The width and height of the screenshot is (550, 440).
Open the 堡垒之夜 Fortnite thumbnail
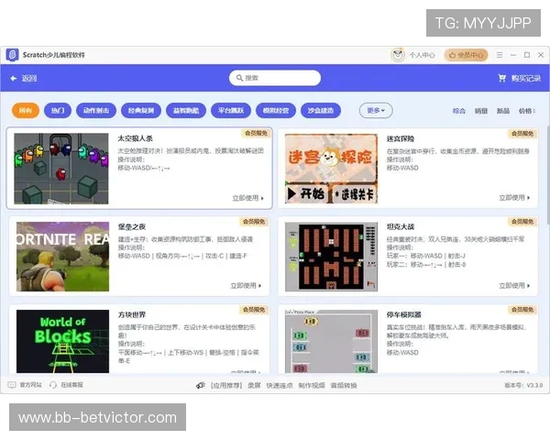62,257
